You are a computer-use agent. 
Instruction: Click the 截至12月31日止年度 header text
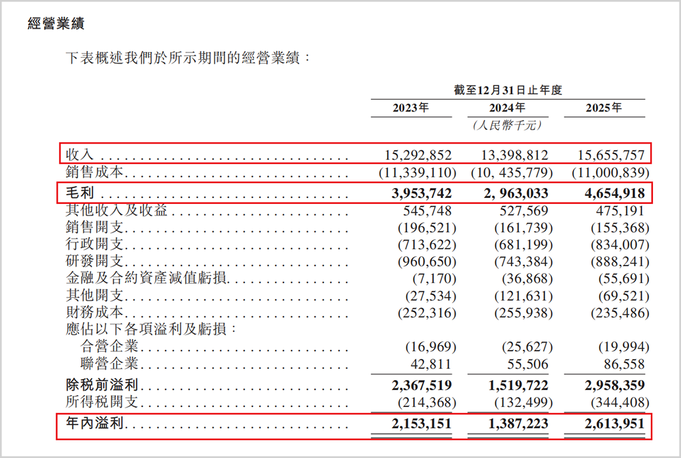click(x=507, y=90)
